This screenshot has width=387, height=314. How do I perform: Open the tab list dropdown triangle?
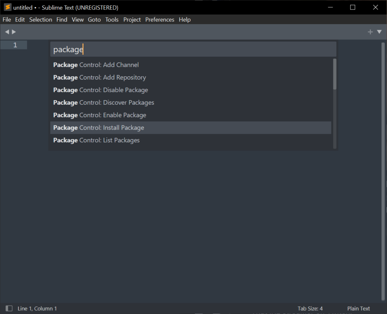[x=379, y=32]
